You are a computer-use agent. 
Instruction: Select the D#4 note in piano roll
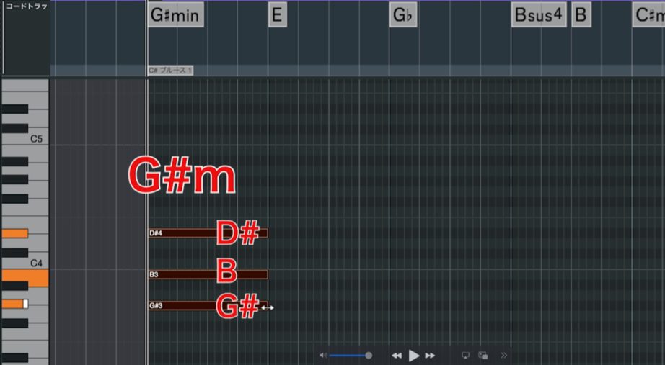(208, 233)
